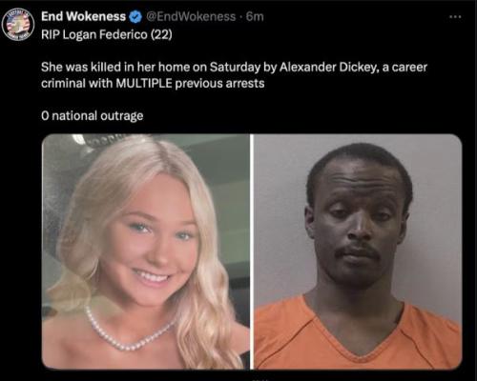Click the 'RIP Logan Federico (22)' text line
477x381 pixels.
pyautogui.click(x=107, y=34)
